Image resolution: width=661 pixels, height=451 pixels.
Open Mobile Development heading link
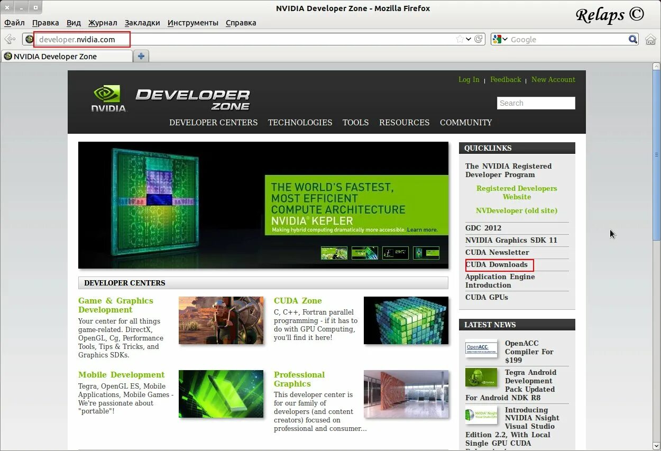tap(122, 375)
